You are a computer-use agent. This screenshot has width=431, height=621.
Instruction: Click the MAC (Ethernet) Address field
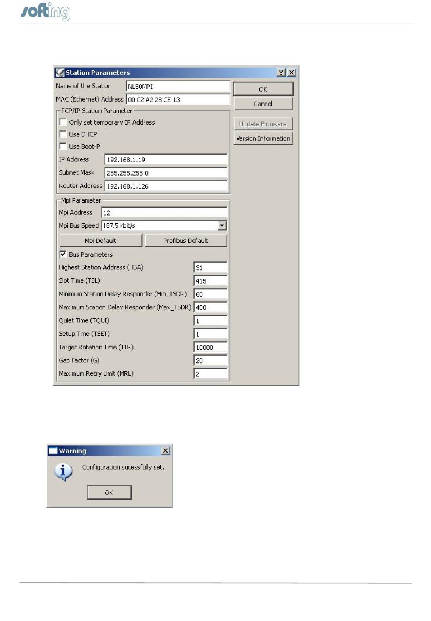click(178, 99)
